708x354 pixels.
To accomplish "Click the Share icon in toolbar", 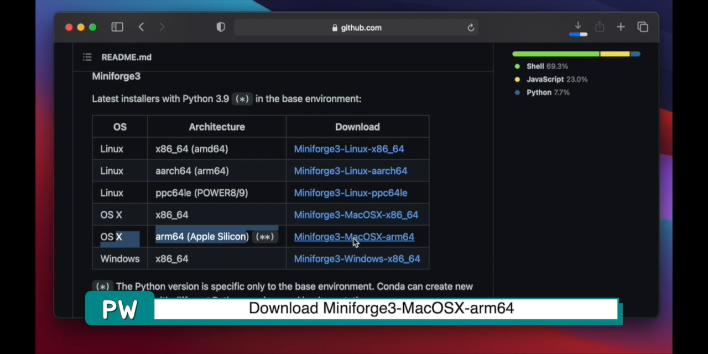I will click(600, 27).
